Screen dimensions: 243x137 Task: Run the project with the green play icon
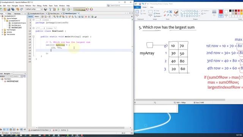[x=58, y=9]
